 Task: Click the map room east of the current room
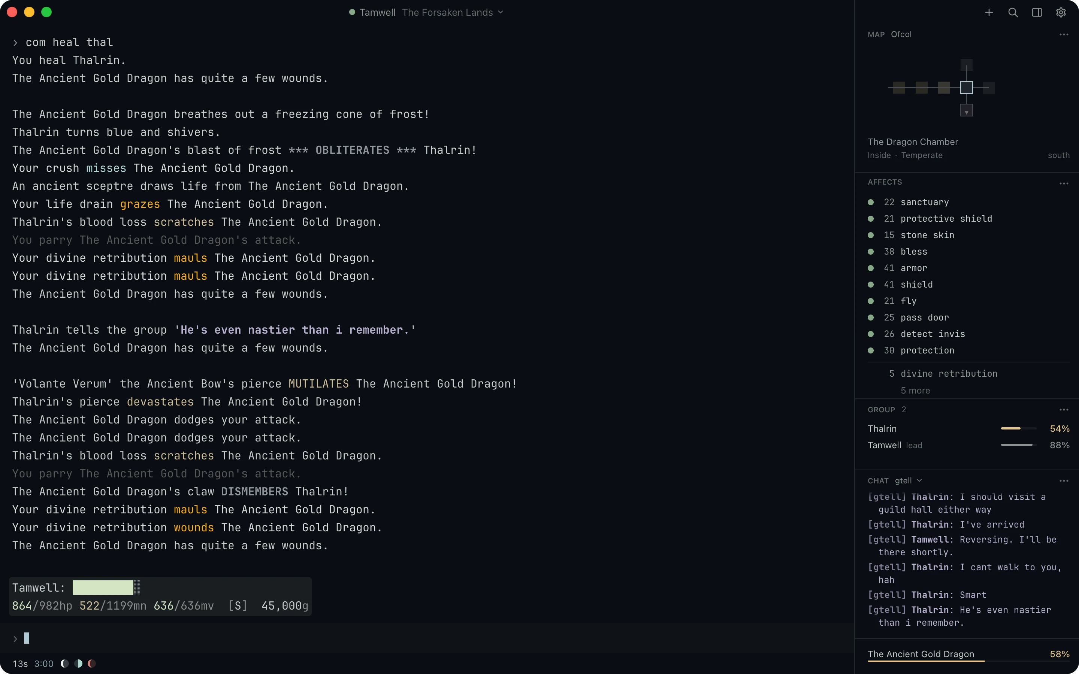(989, 87)
